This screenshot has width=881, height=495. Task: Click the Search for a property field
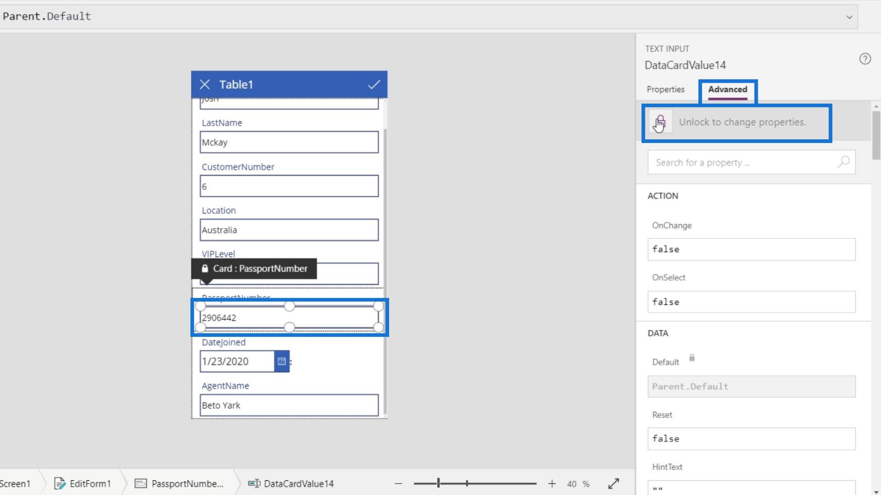(751, 162)
